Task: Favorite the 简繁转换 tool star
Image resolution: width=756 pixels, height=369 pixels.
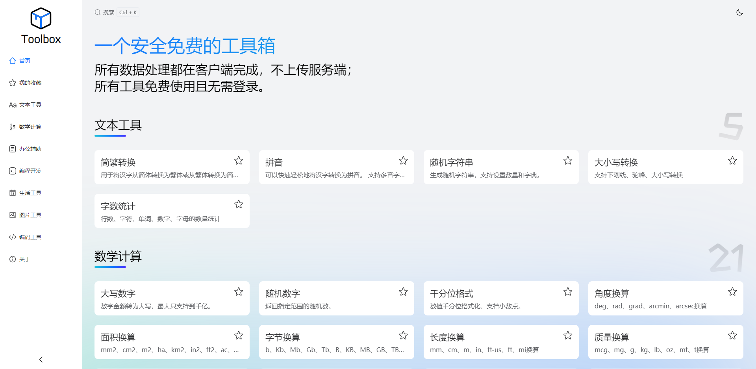Action: (239, 161)
